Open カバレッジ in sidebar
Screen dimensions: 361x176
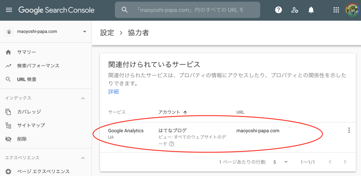29,112
